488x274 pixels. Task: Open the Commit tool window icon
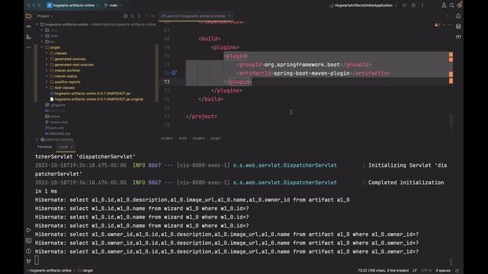point(29,27)
